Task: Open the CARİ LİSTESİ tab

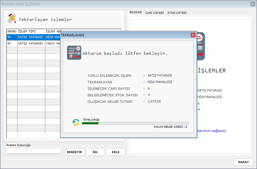Action: (154, 13)
